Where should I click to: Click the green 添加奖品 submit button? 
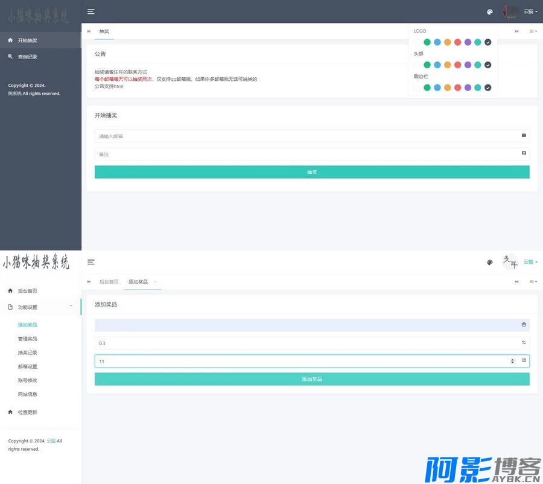[x=312, y=379]
